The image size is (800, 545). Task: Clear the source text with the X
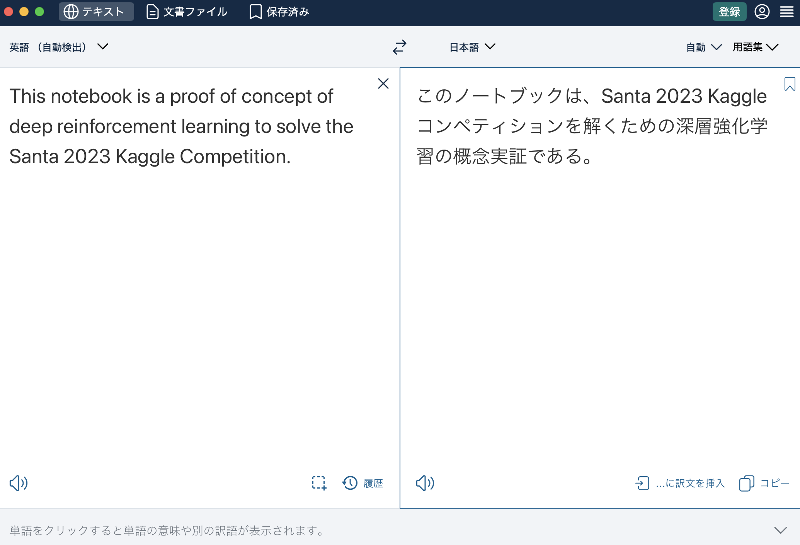point(383,83)
